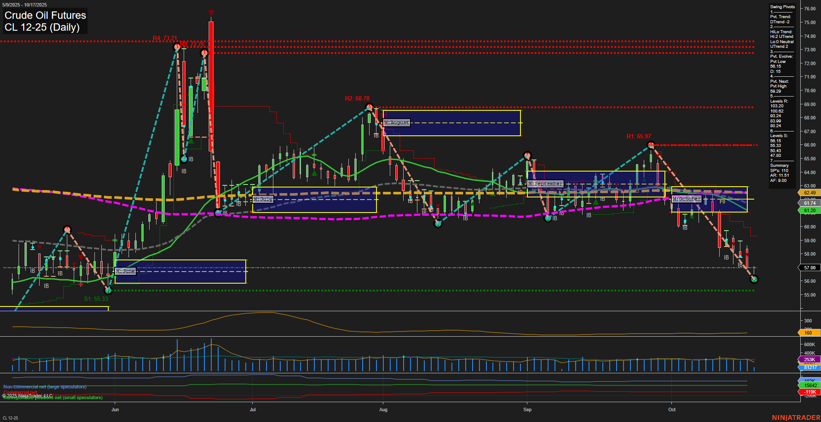821x422 pixels.
Task: Select the pivot marker at R1: 65.97
Action: 651,145
